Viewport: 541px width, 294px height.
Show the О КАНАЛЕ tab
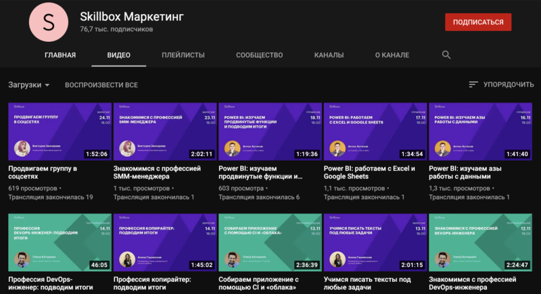(x=392, y=55)
